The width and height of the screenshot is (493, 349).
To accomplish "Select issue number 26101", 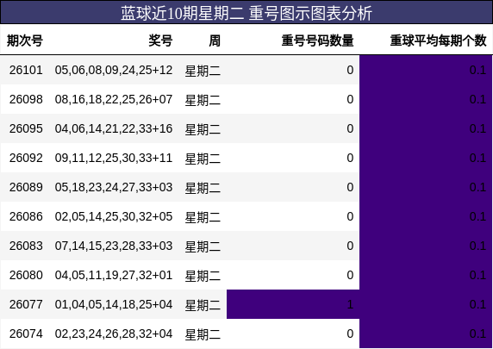I will [26, 70].
